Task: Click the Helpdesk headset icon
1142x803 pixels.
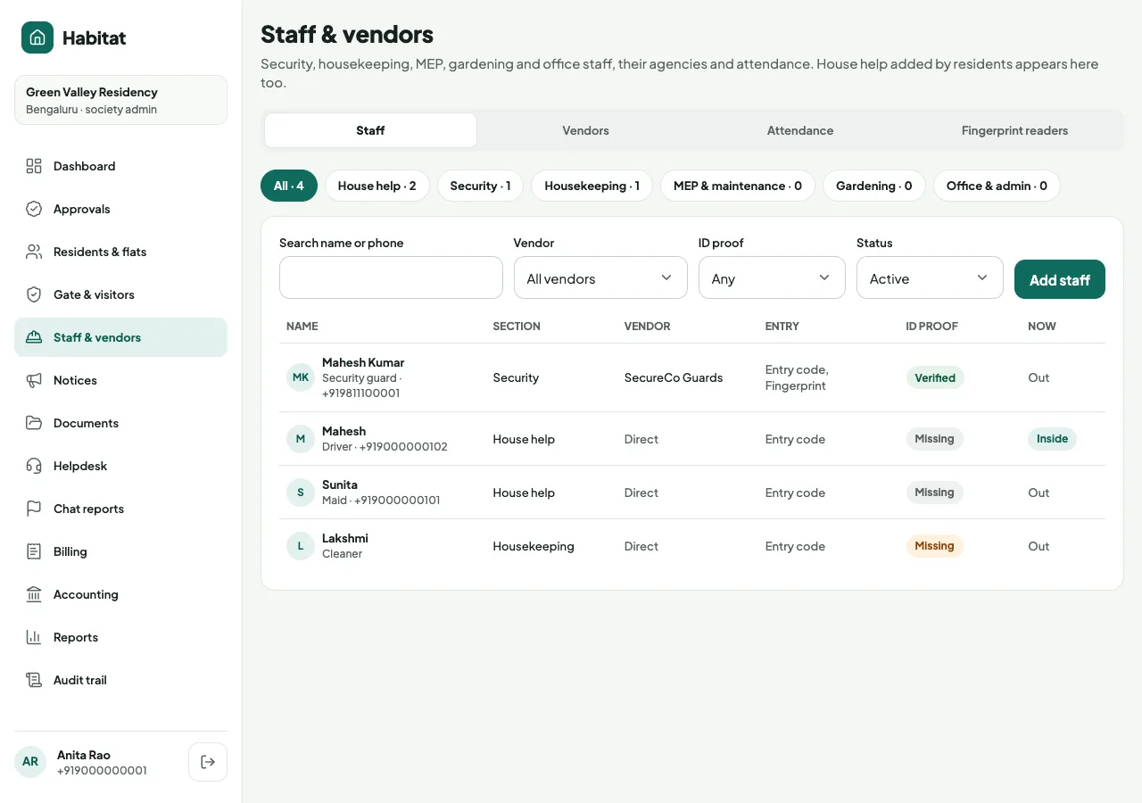Action: click(34, 466)
